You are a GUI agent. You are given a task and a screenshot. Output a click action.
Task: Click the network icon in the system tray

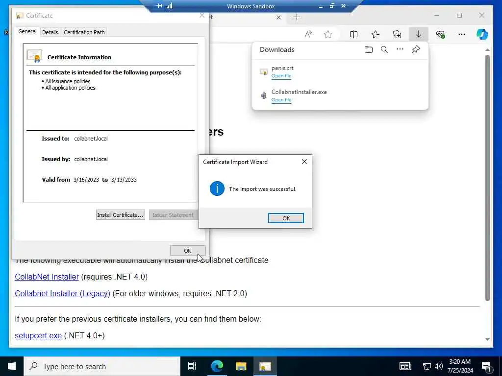click(x=427, y=366)
